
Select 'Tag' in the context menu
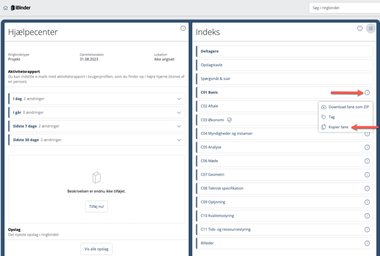click(332, 117)
